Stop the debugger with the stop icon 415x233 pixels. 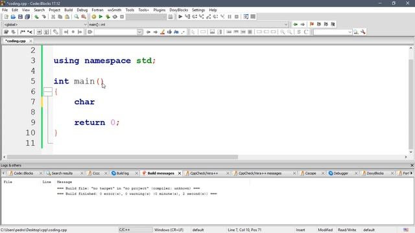click(x=237, y=17)
